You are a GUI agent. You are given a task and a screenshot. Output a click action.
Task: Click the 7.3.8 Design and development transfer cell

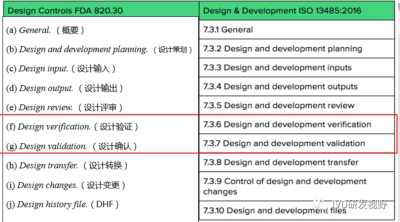(281, 162)
